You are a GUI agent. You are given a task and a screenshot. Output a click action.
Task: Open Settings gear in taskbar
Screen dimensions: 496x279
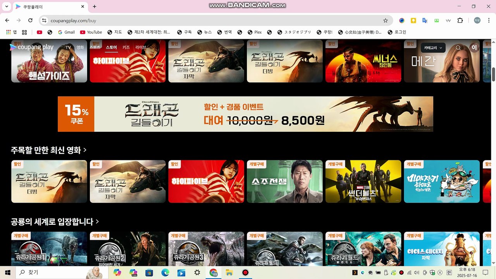coord(197,272)
